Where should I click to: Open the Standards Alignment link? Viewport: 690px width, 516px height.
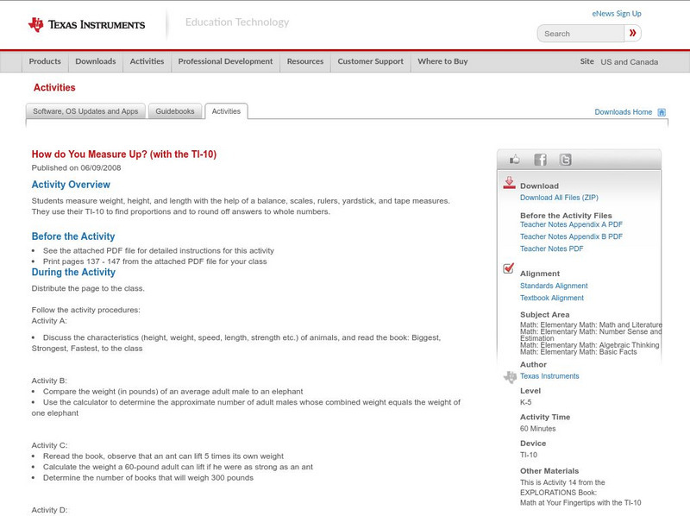pos(554,286)
